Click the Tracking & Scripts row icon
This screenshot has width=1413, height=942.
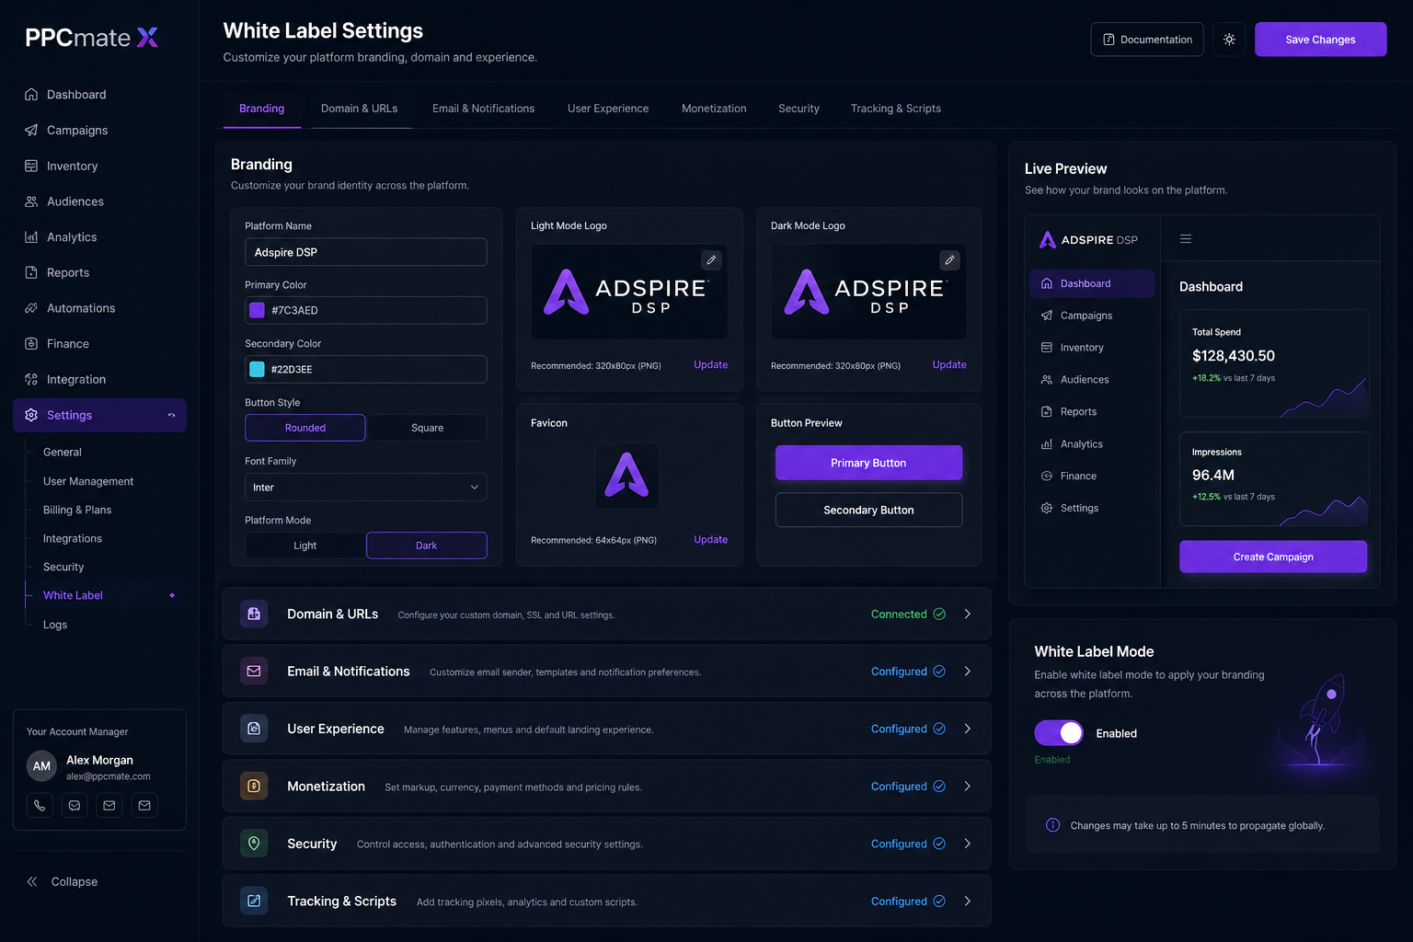coord(254,902)
